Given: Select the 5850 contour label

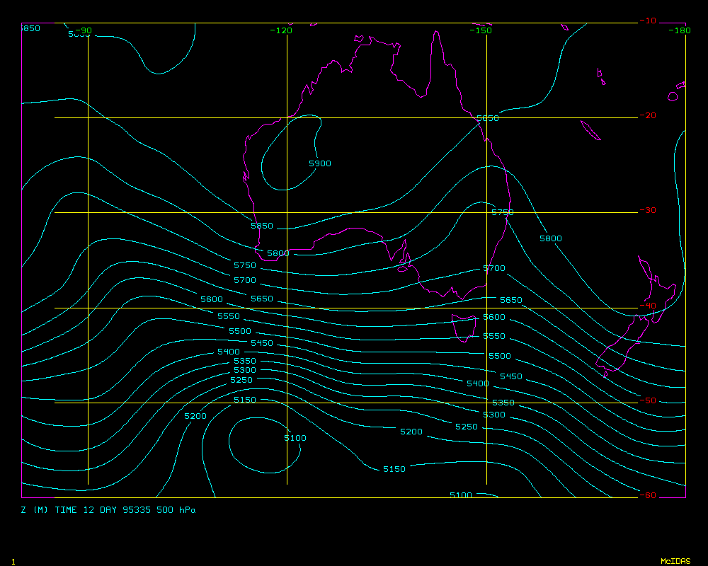Looking at the screenshot, I should pos(262,226).
